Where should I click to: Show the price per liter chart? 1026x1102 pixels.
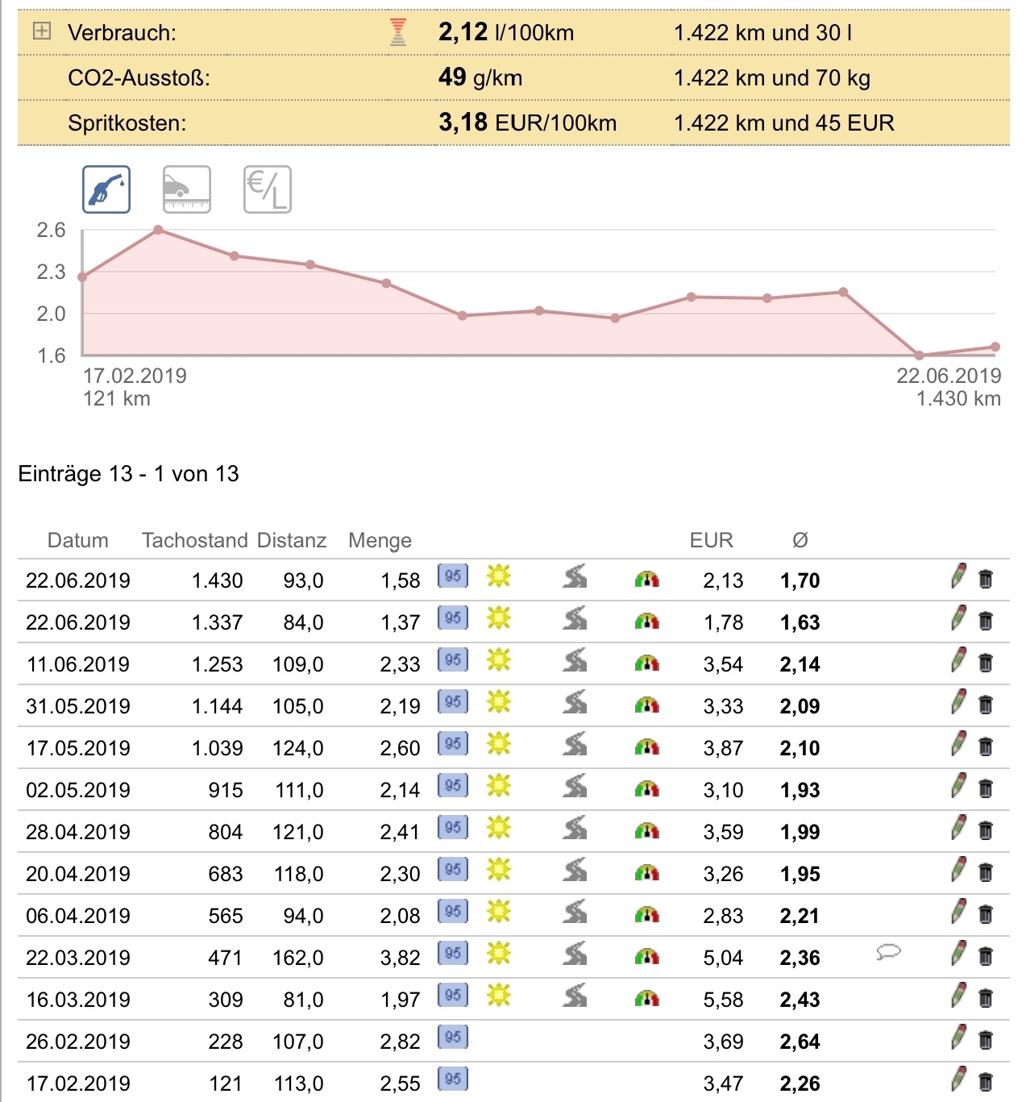point(267,189)
